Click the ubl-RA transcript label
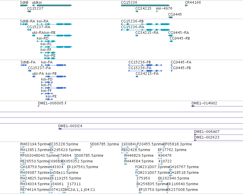 pos(38,33)
